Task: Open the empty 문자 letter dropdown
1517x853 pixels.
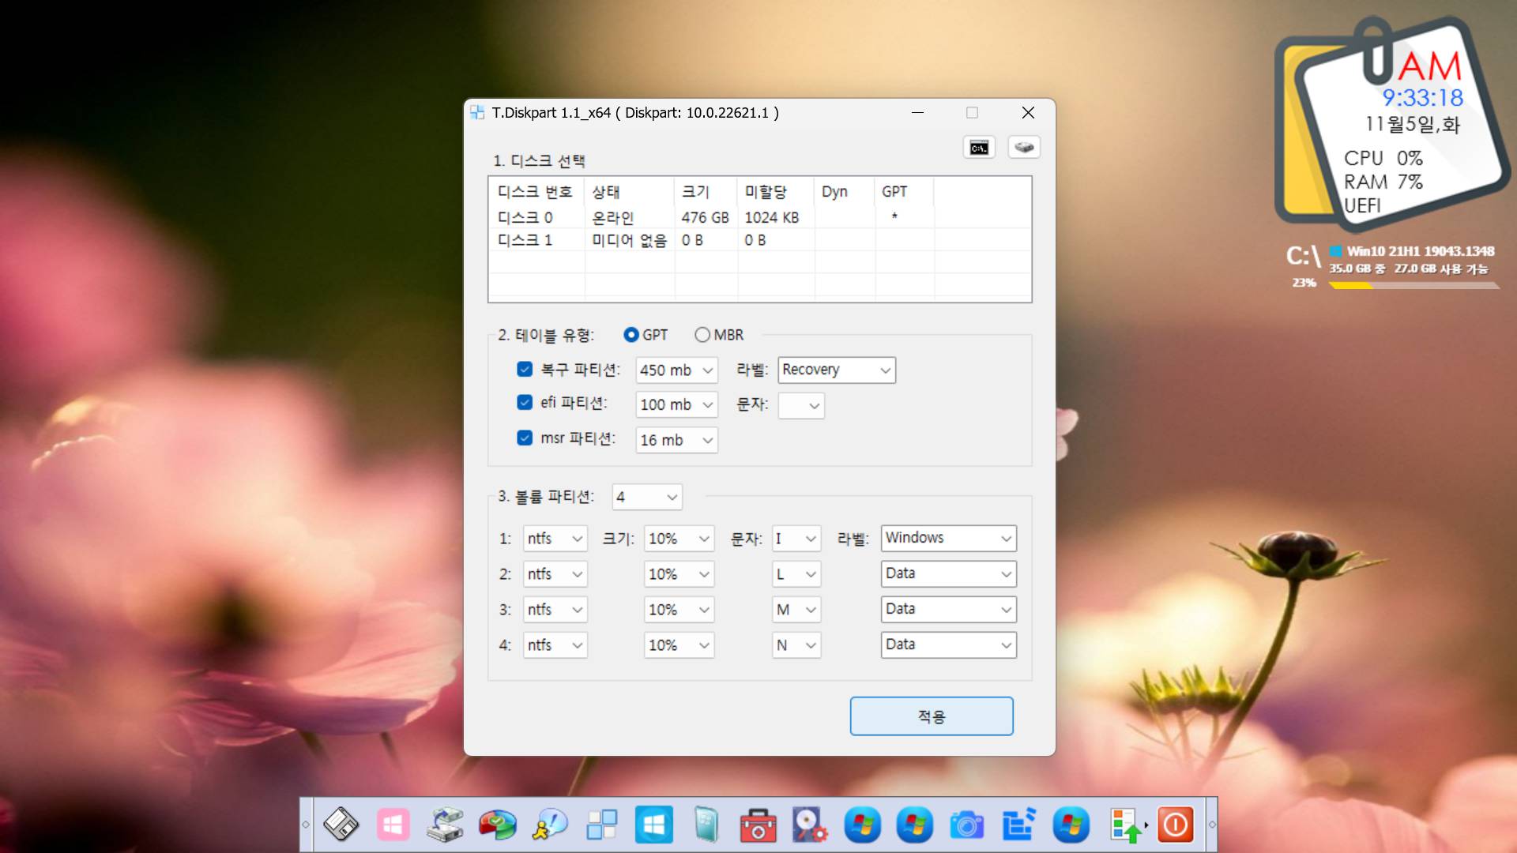Action: (x=801, y=405)
